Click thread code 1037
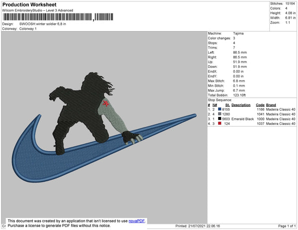 (261, 123)
